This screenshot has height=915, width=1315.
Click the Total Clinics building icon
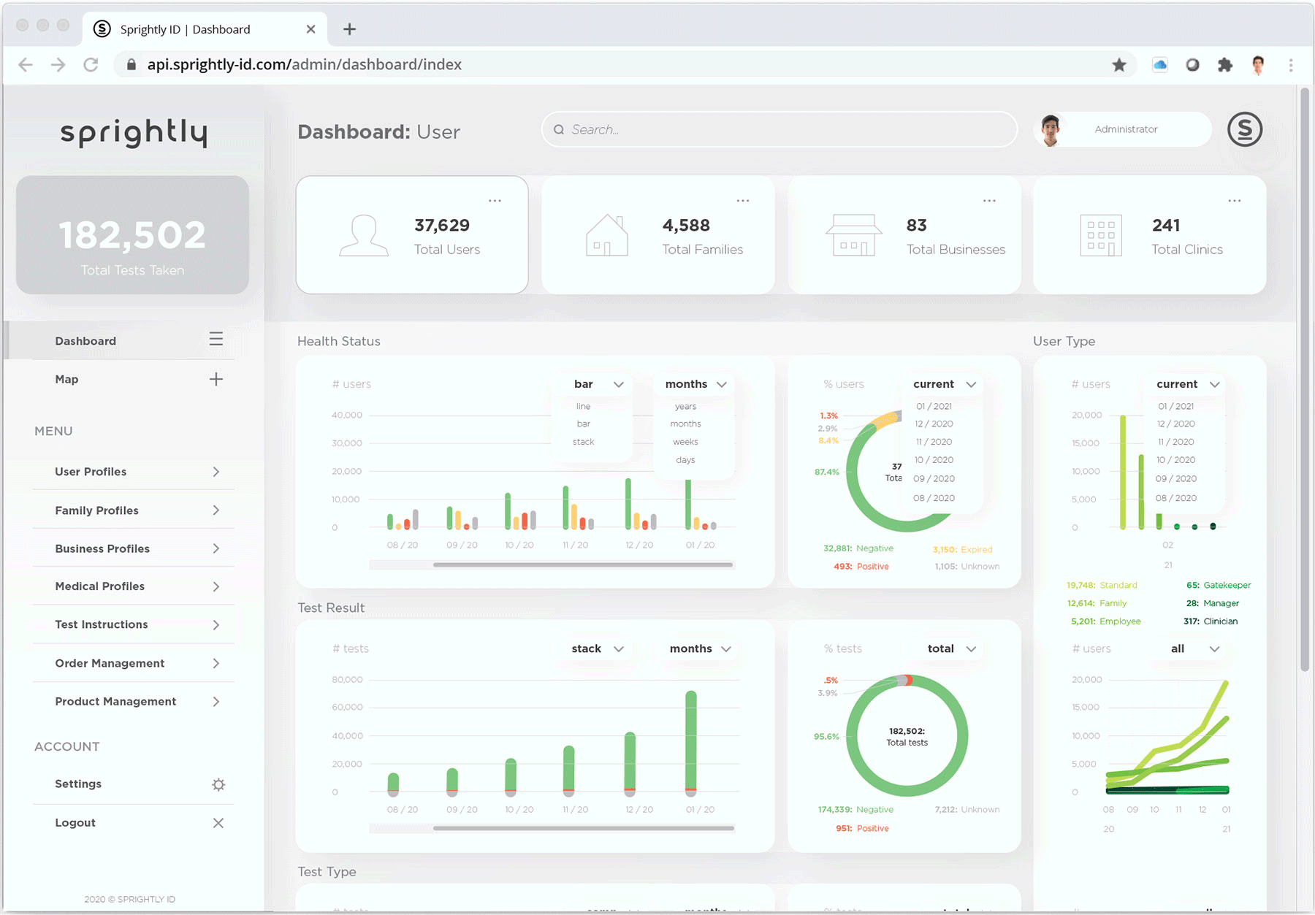pos(1100,236)
